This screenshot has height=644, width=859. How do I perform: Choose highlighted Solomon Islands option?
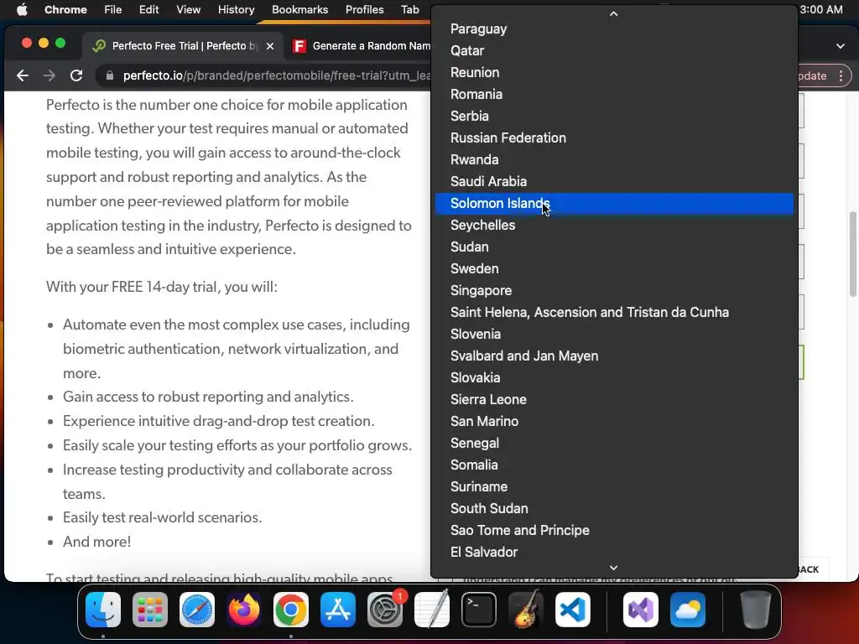coord(614,203)
